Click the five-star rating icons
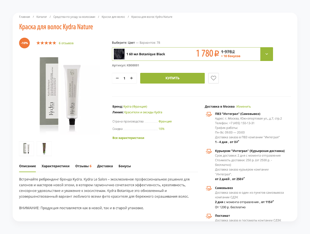 [46, 43]
